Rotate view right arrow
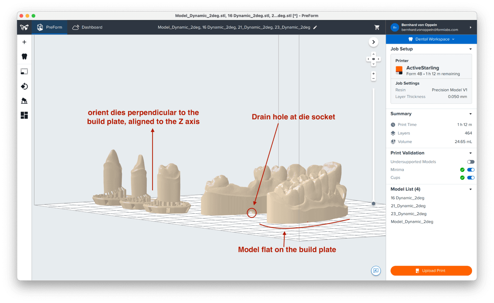This screenshot has height=303, width=494. pyautogui.click(x=378, y=59)
